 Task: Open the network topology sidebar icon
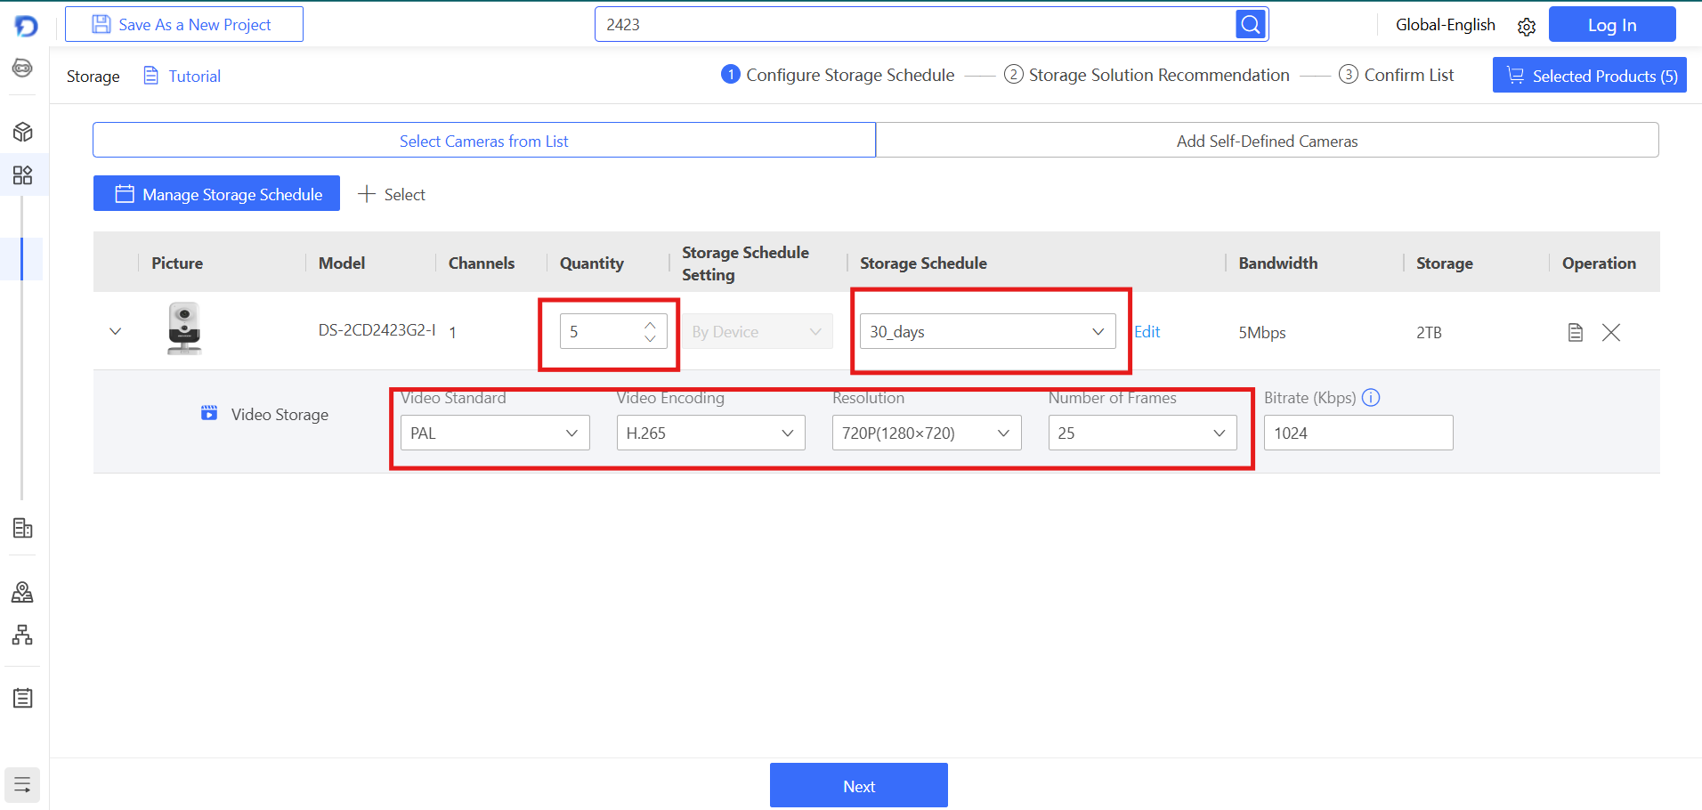coord(23,635)
